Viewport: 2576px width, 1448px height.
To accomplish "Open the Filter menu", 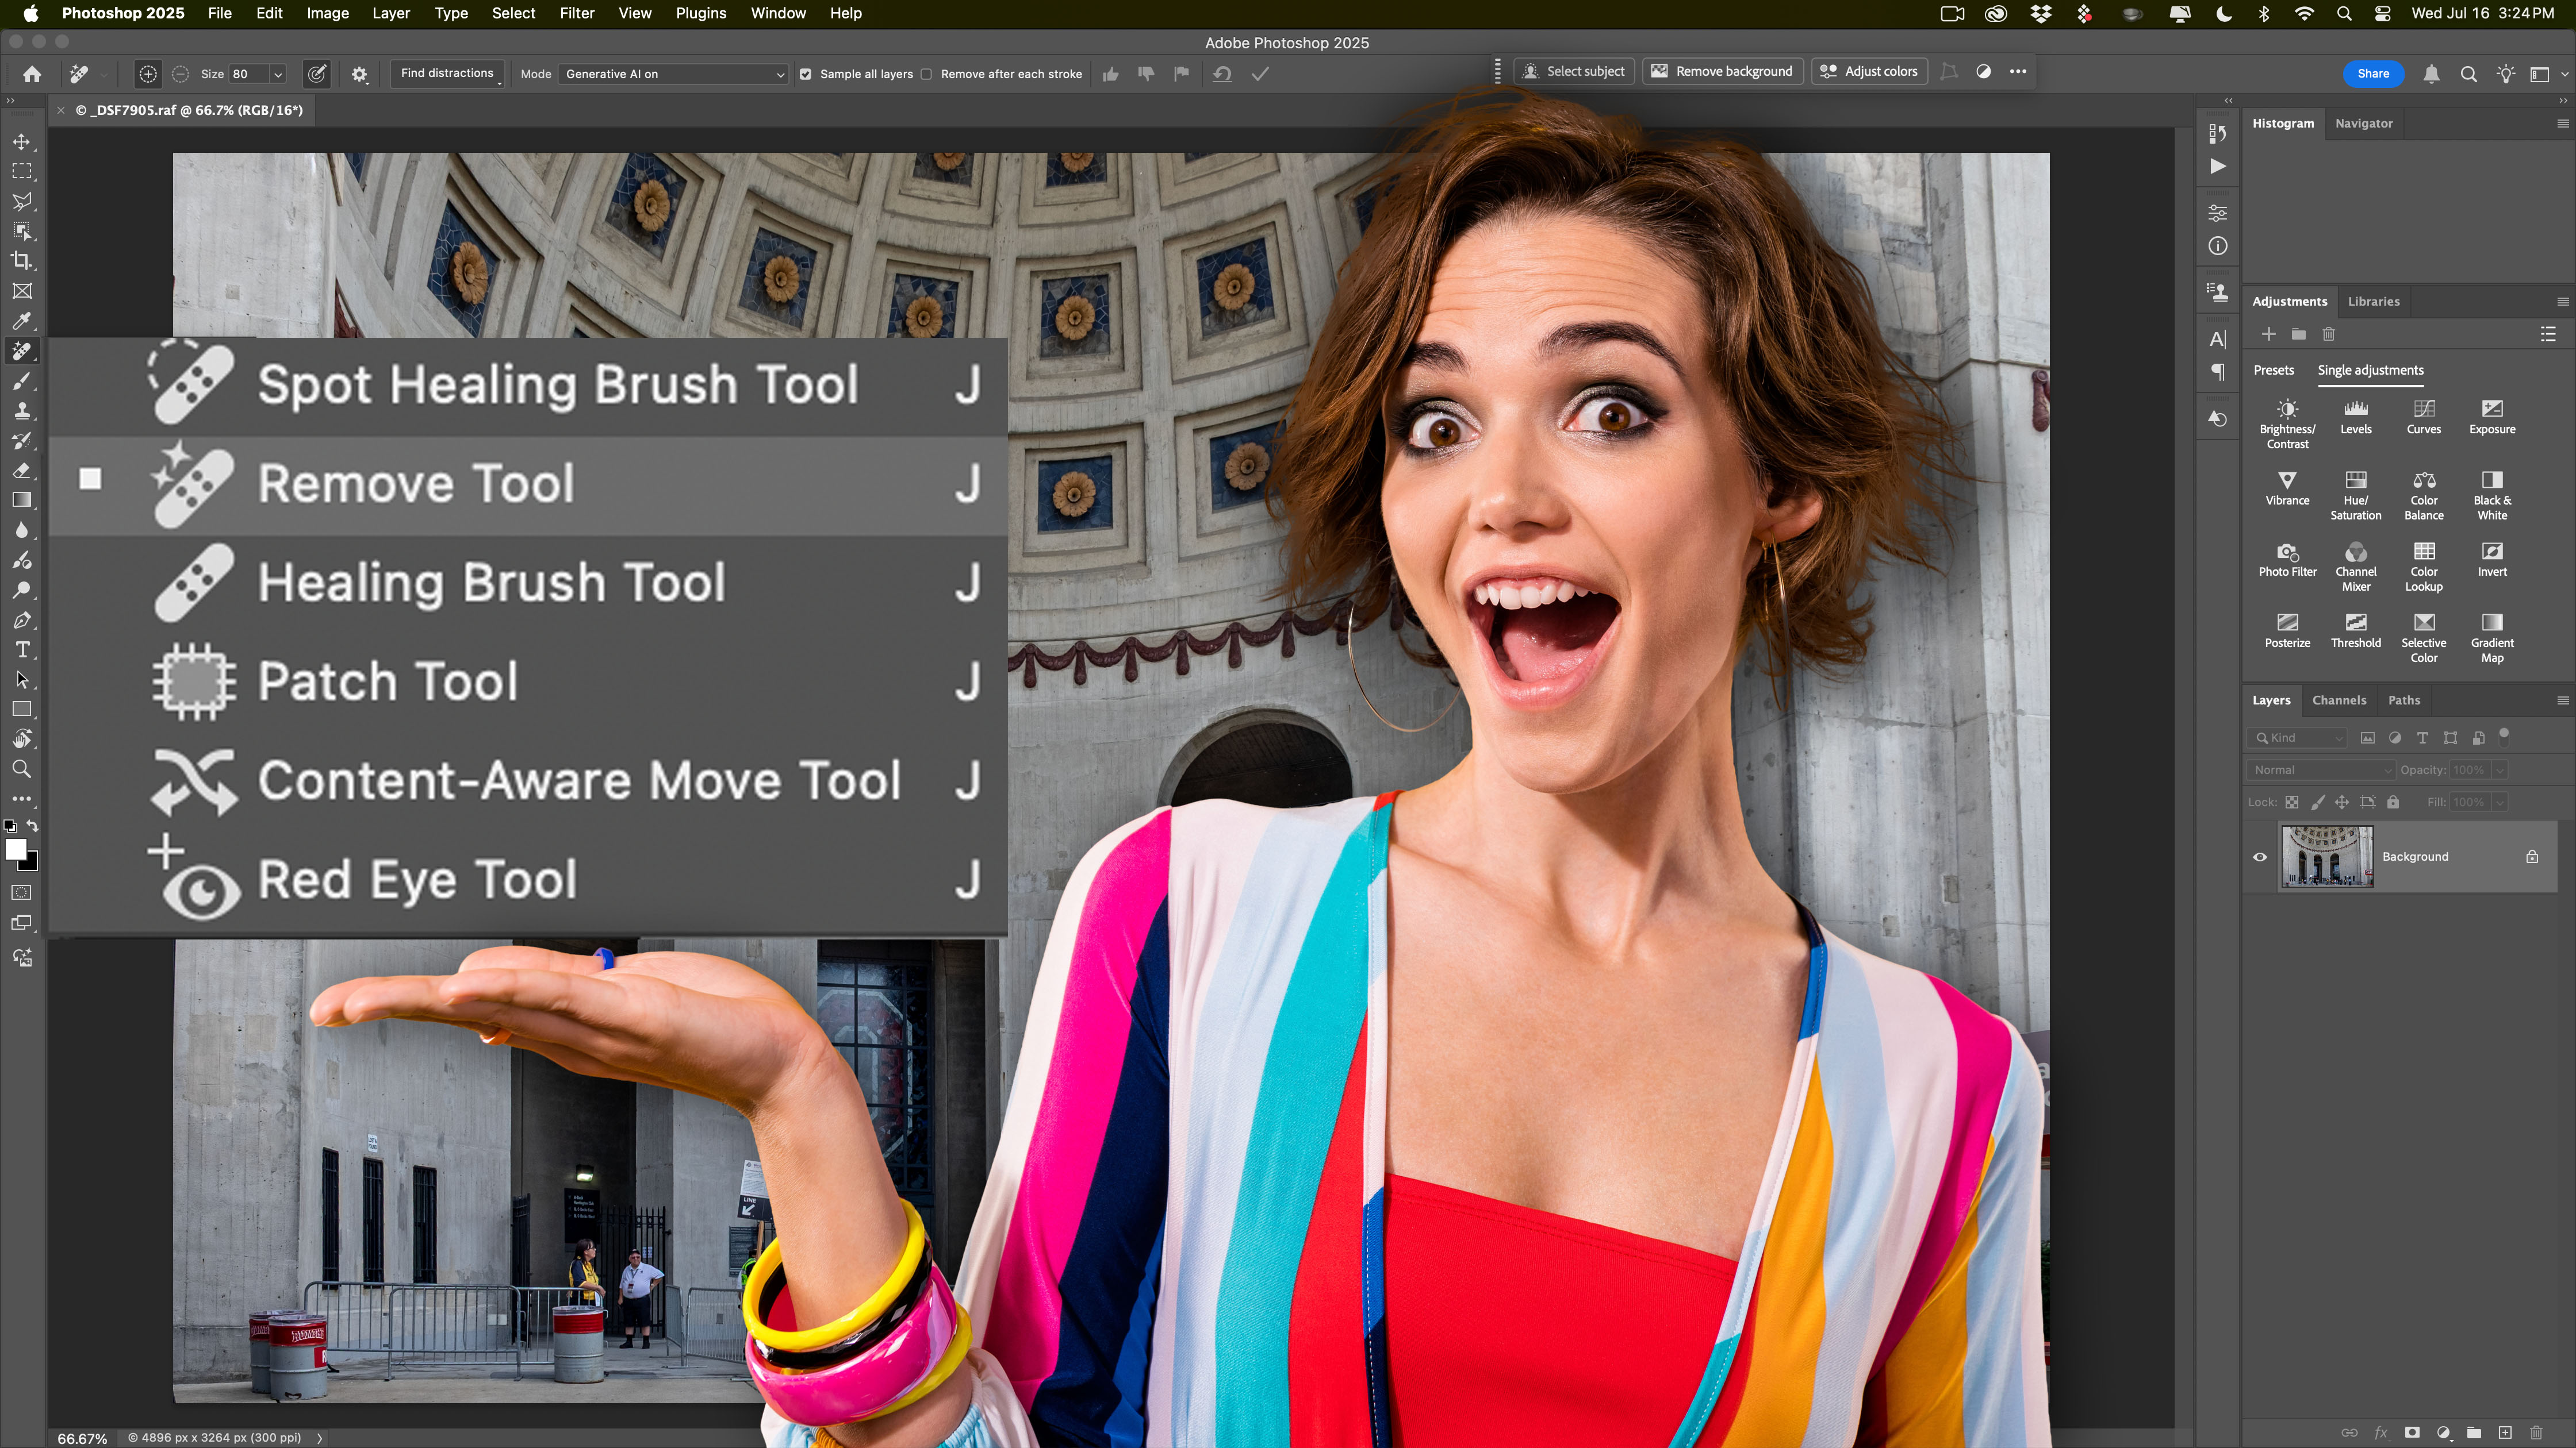I will click(576, 13).
